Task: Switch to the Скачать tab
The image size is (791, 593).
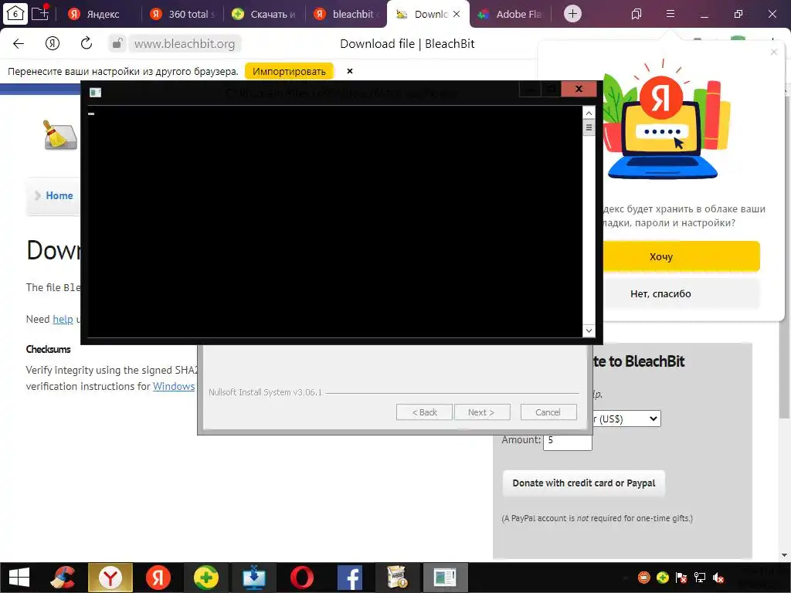Action: [264, 14]
